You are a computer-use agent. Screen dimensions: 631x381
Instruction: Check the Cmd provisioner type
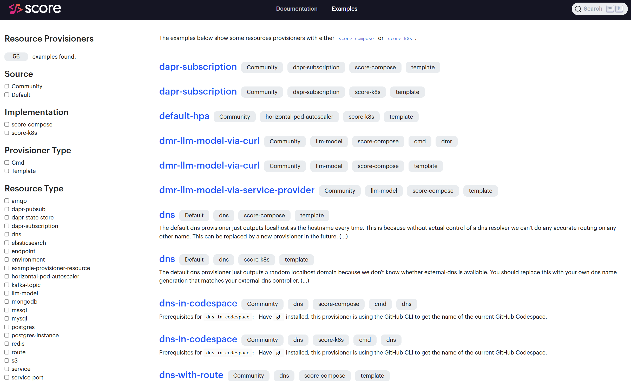pyautogui.click(x=7, y=162)
